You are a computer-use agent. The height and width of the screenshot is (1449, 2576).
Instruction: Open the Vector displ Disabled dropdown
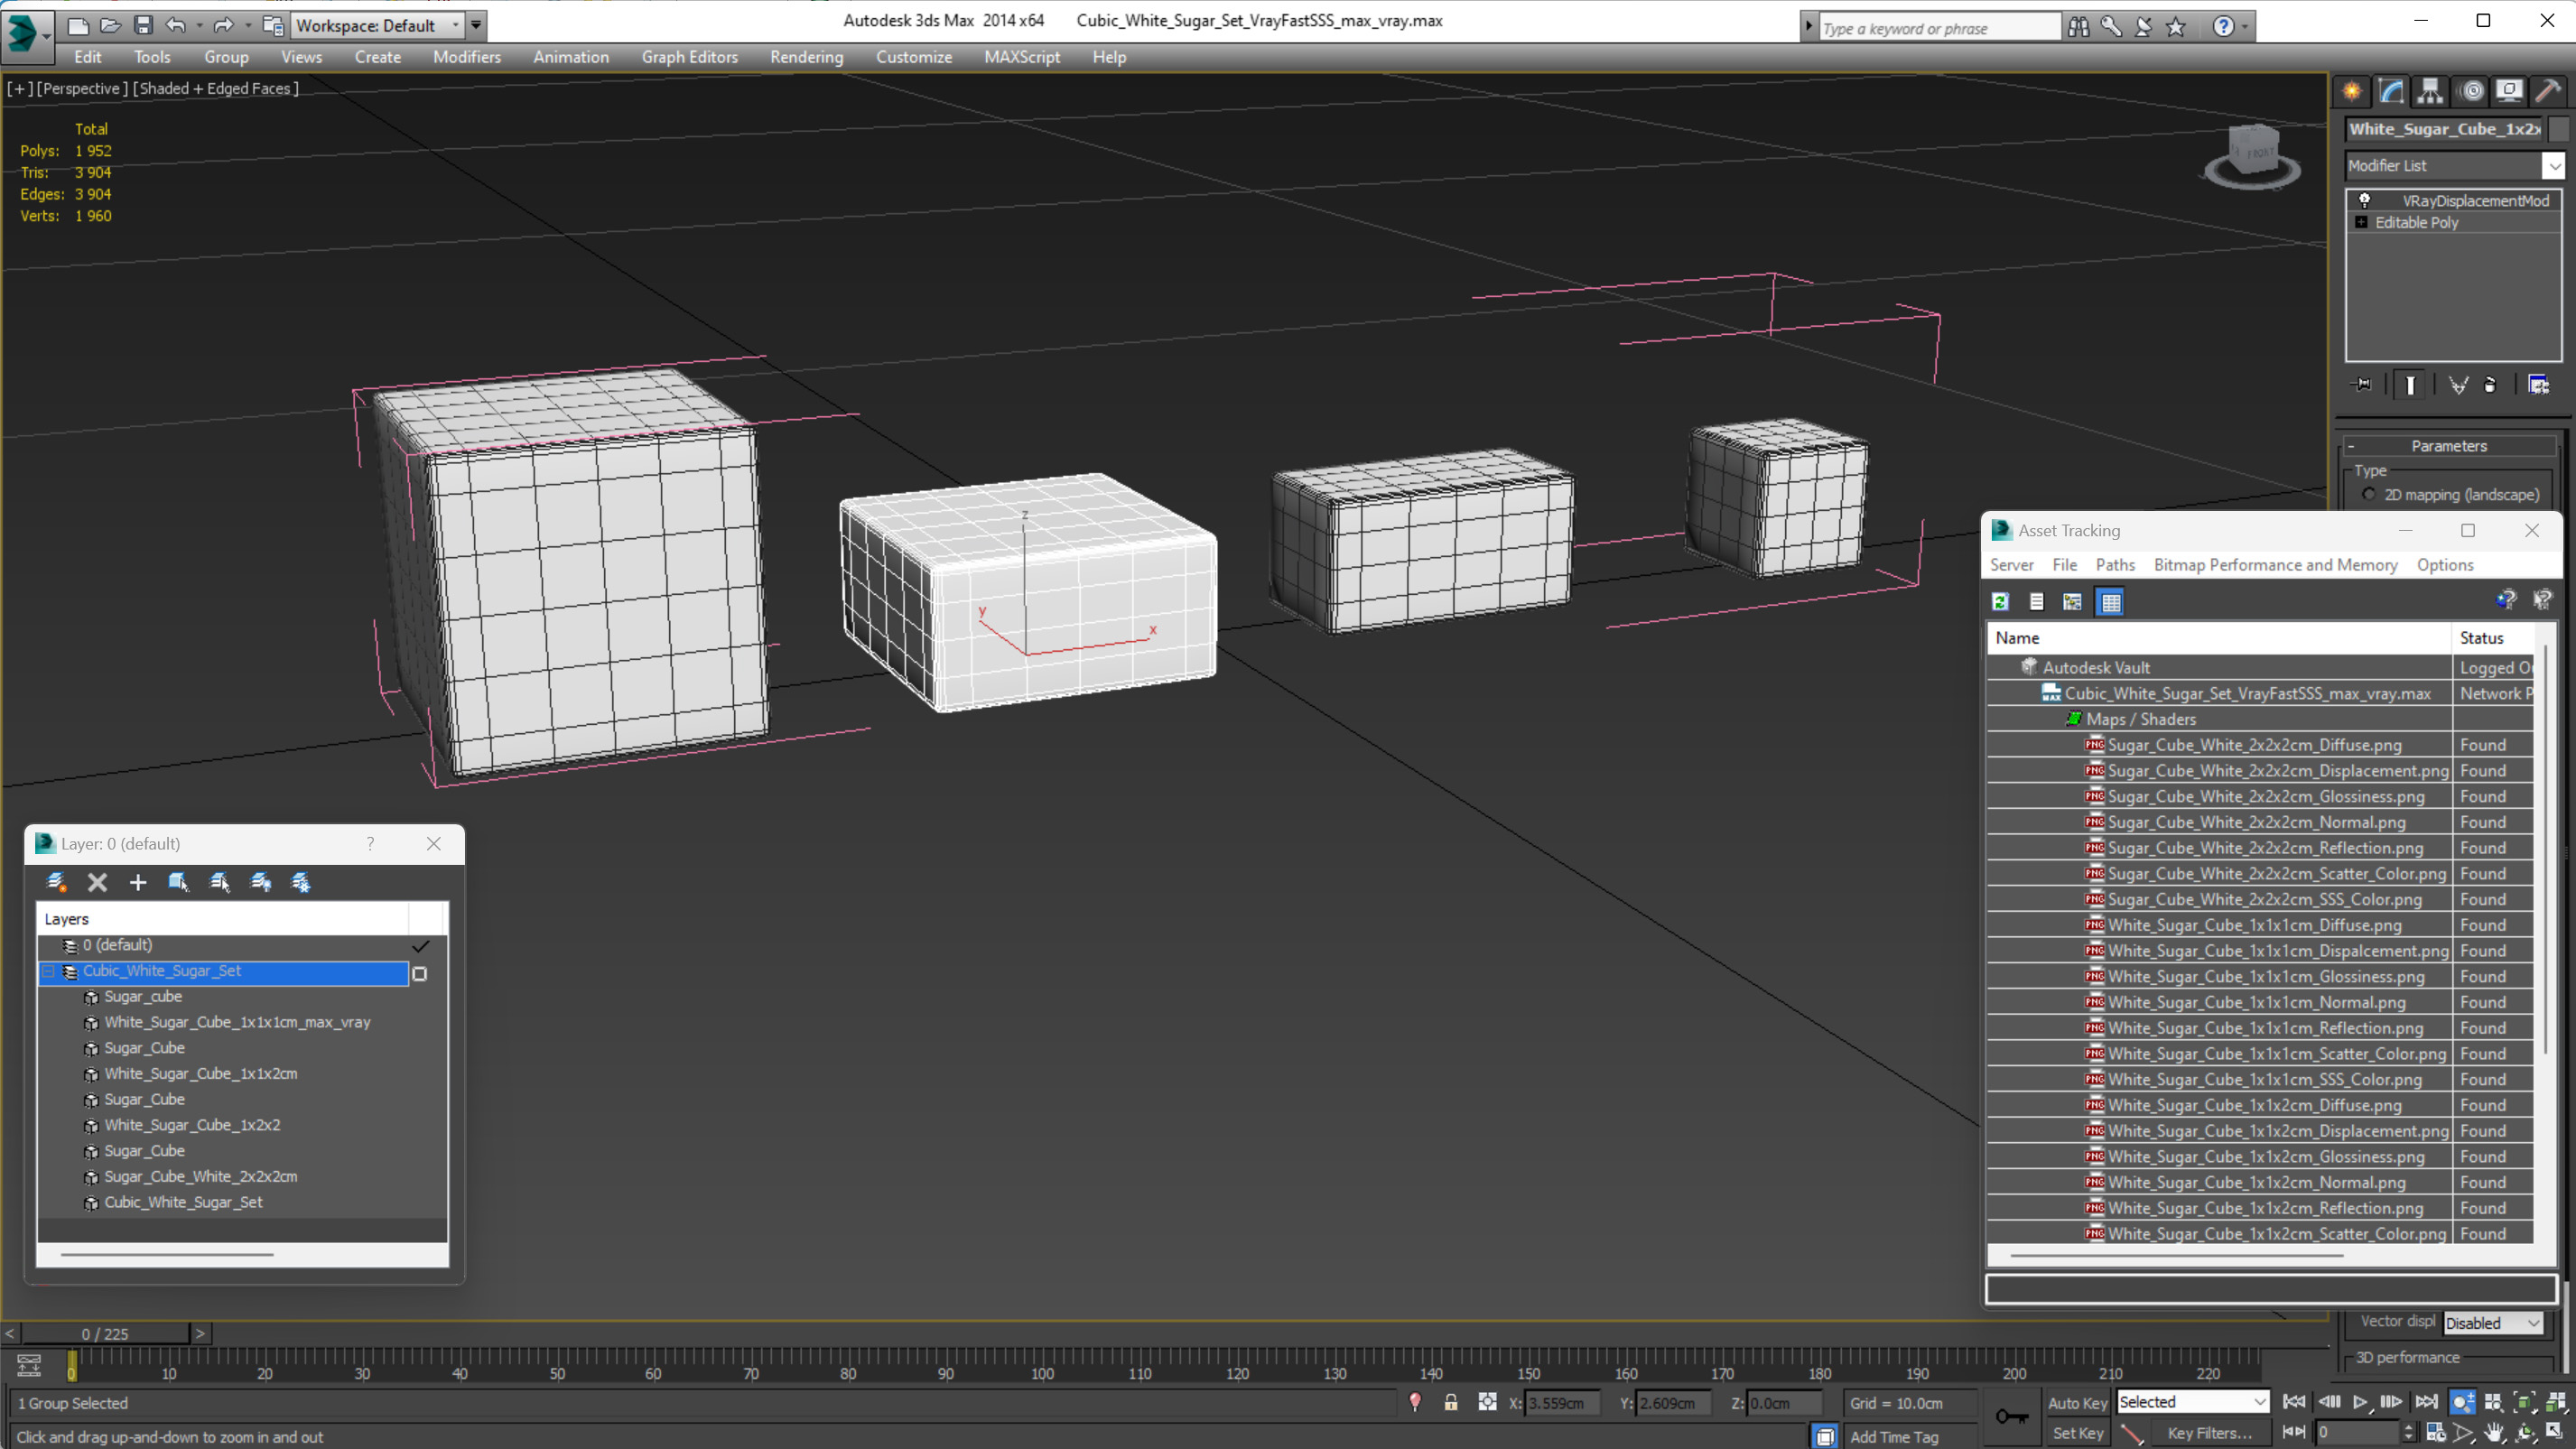click(x=2492, y=1323)
